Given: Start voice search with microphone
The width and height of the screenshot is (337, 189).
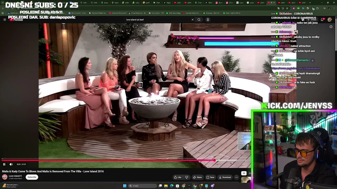Looking at the screenshot, I should (208, 19).
